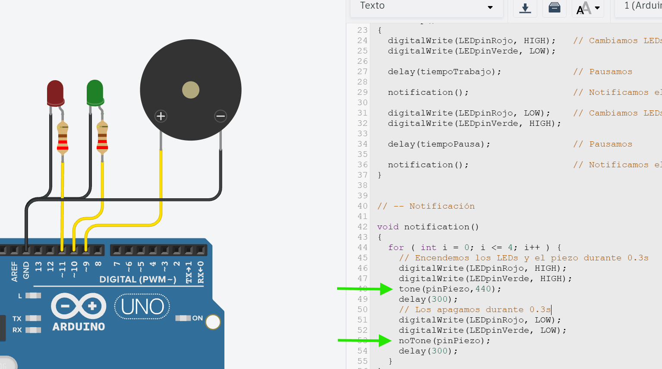Select the red LED component
Viewport: 662px width, 369px height.
click(55, 93)
